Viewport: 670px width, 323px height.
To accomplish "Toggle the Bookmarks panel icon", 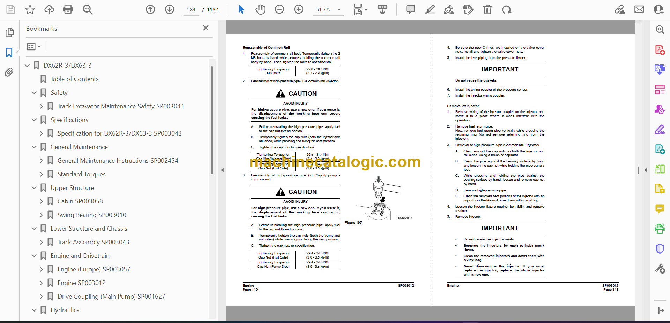I will [x=9, y=53].
